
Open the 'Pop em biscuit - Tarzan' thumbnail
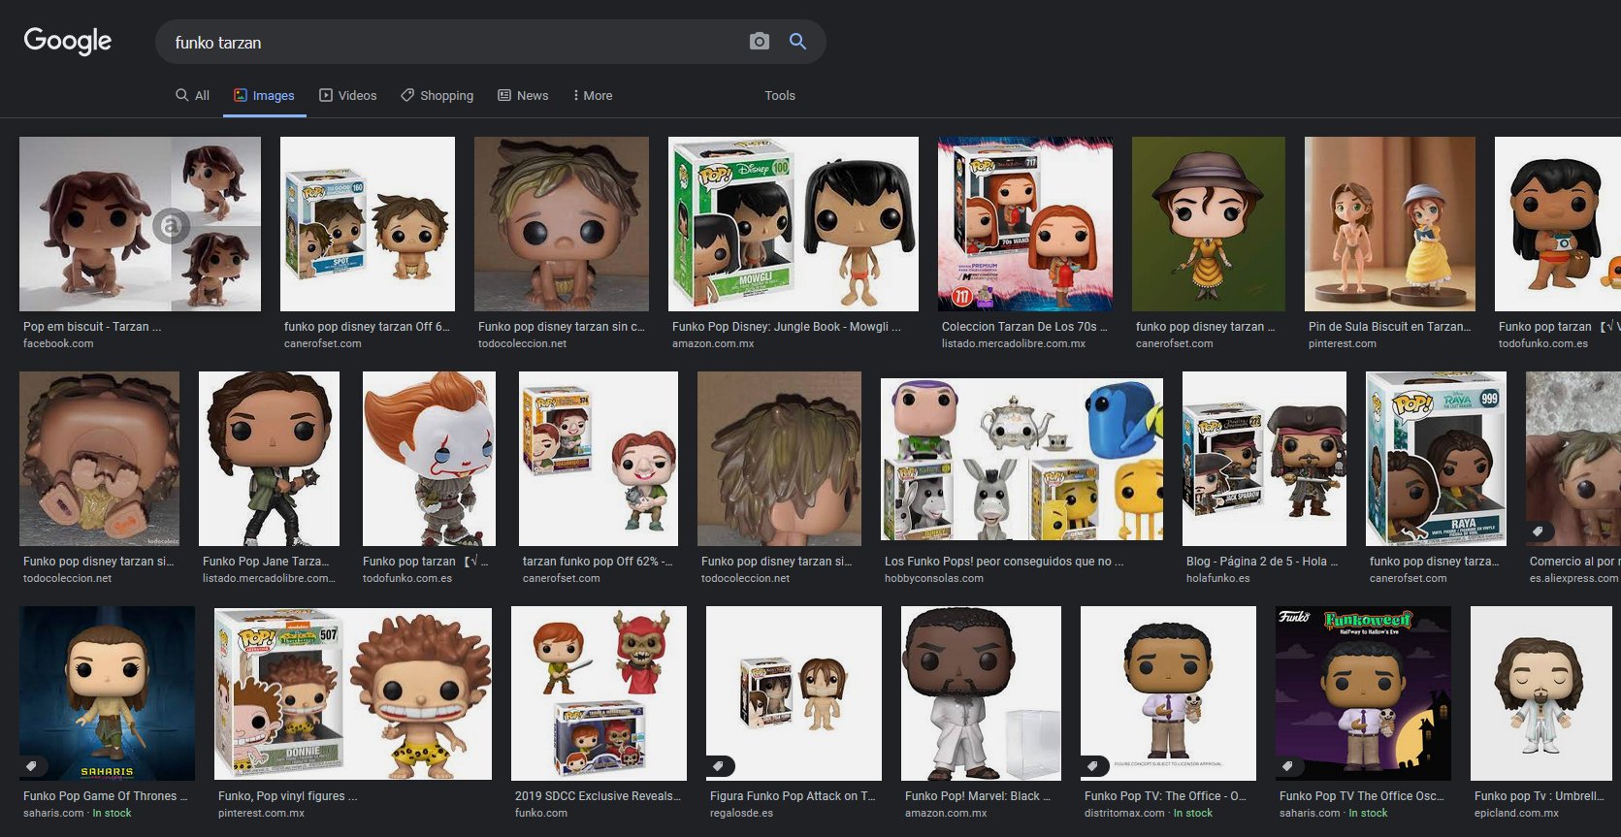point(140,224)
